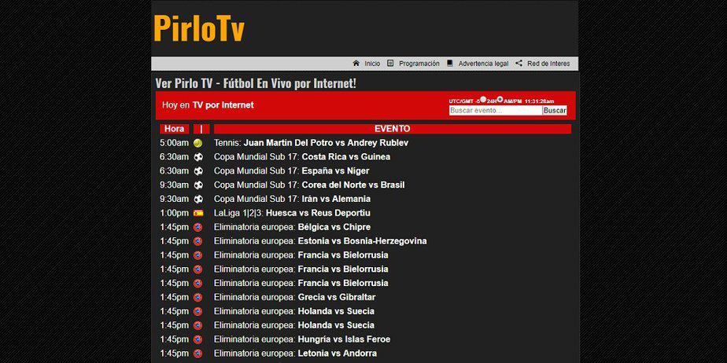Click the 11:31:28am clock display
Image resolution: width=727 pixels, height=363 pixels.
[539, 101]
